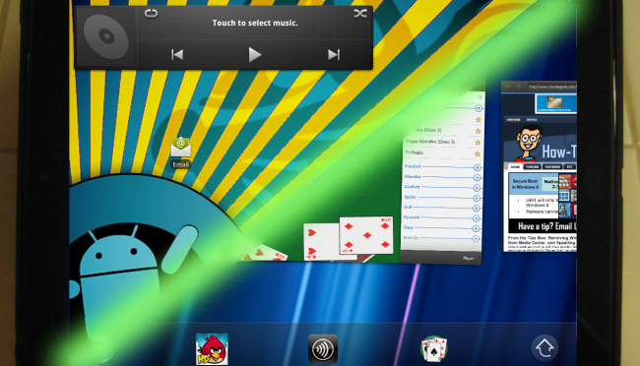Image resolution: width=640 pixels, height=366 pixels.
Task: Go back in the browser card
Action: (508, 87)
